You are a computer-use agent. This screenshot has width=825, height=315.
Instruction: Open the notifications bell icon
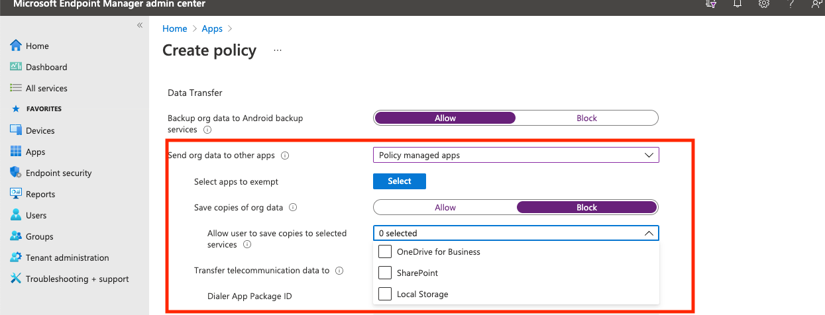pos(737,4)
